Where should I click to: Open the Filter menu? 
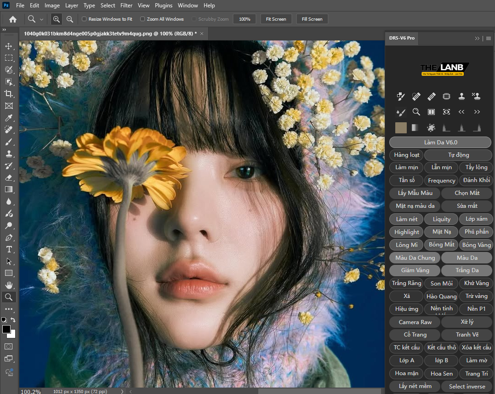pos(126,5)
